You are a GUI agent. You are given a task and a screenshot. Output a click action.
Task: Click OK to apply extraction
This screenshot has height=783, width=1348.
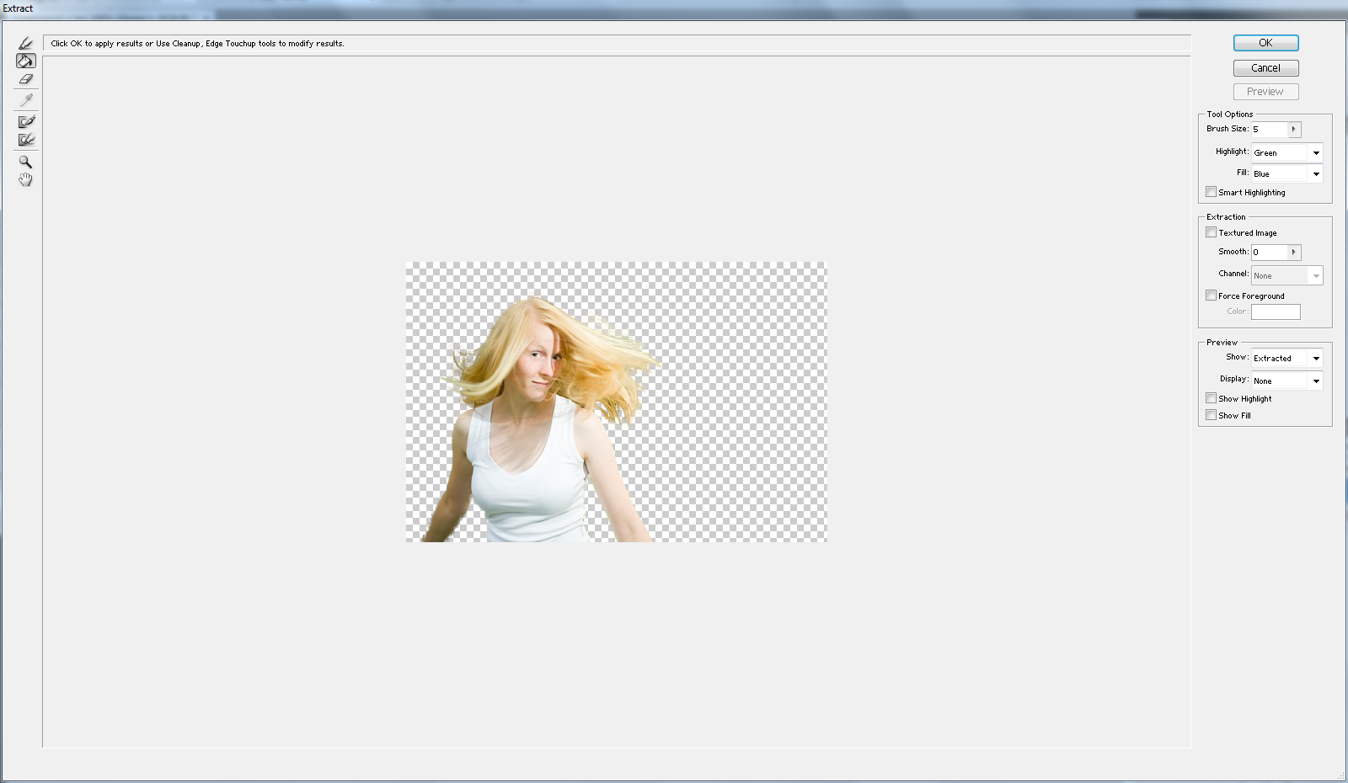pyautogui.click(x=1265, y=43)
